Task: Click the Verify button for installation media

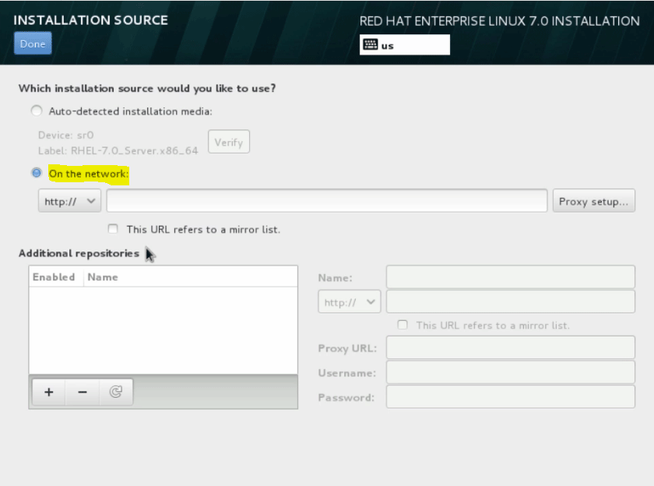Action: [x=228, y=141]
